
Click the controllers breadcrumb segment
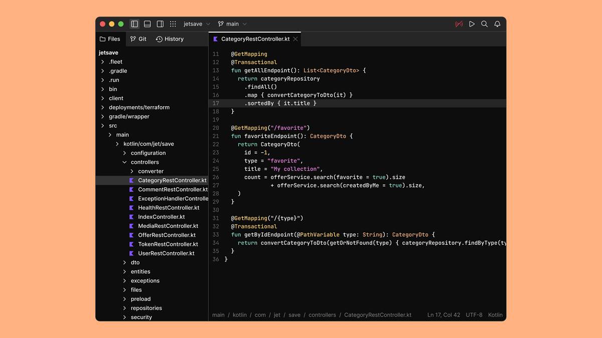(322, 315)
